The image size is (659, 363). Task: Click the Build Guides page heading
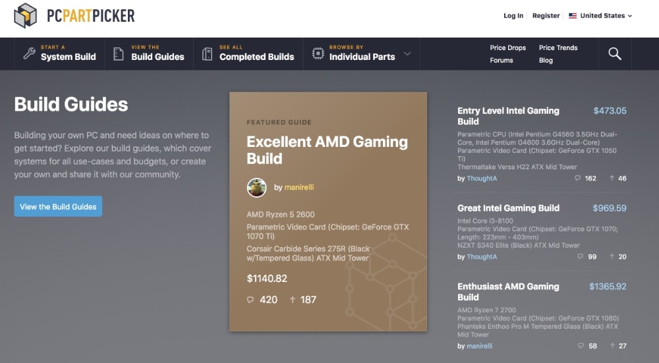click(71, 104)
